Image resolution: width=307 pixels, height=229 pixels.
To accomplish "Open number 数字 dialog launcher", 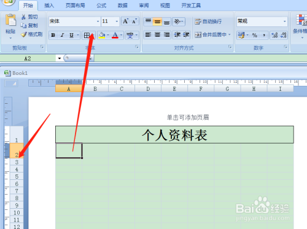I will 286,47.
